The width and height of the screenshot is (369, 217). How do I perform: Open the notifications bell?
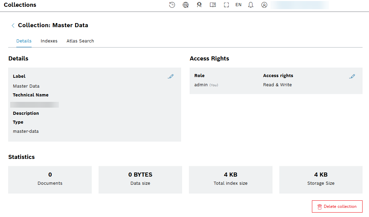tap(251, 5)
